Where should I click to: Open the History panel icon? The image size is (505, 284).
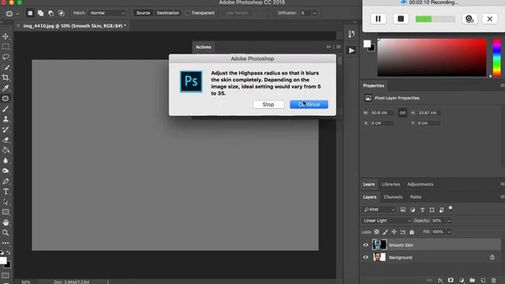[351, 34]
